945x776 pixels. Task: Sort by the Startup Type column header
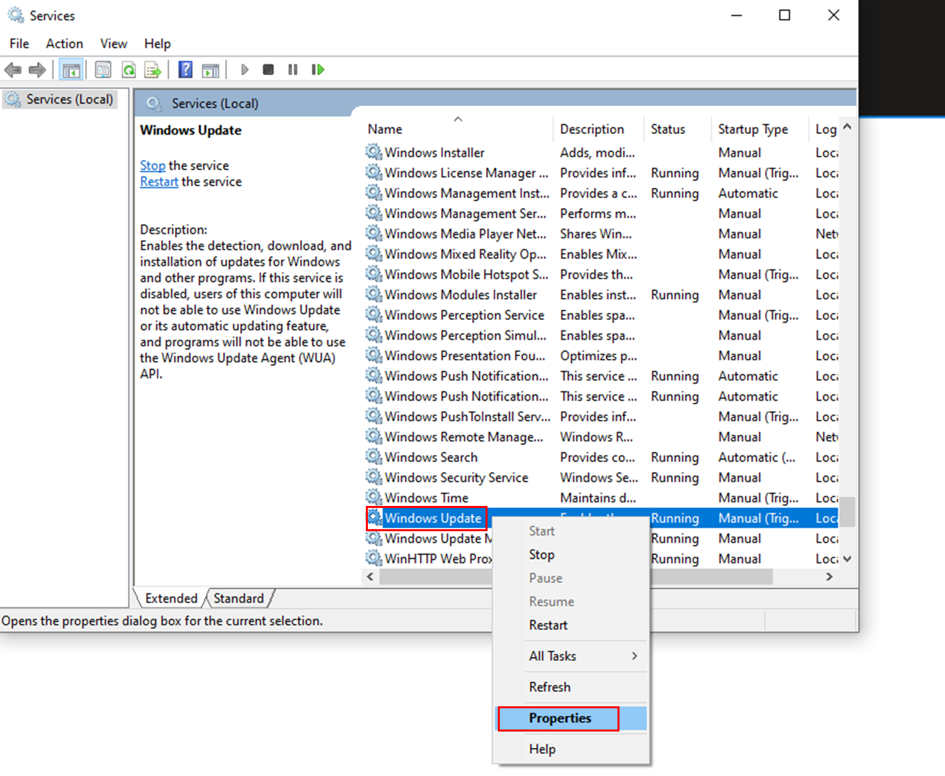pos(760,129)
